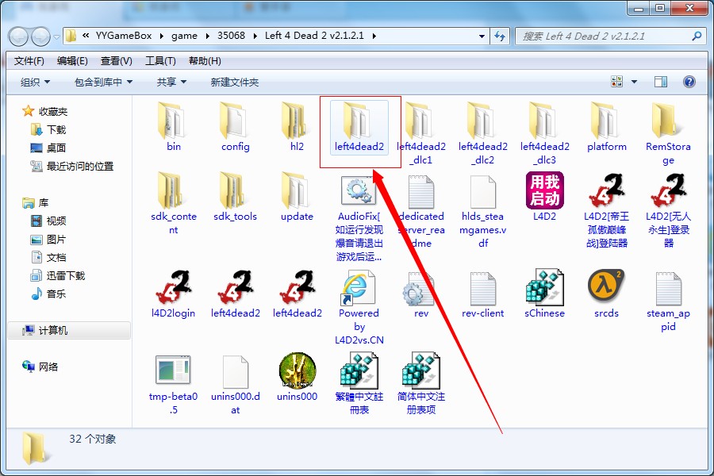Open the 帮助(H) menu
The height and width of the screenshot is (476, 714).
tap(205, 61)
